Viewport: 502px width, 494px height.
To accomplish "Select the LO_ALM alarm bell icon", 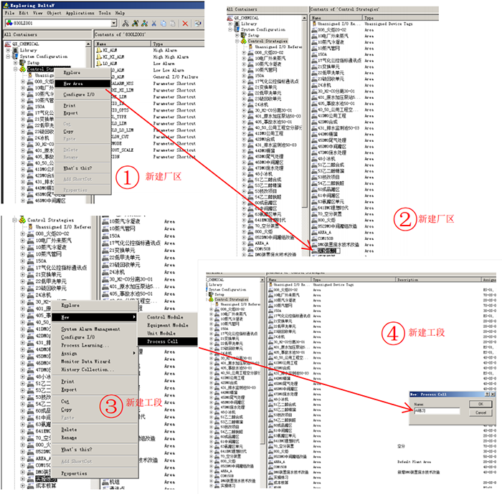I will [x=99, y=63].
